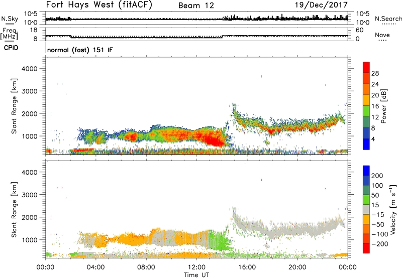Select the "Freq. [MHz]" axis label
The width and height of the screenshot is (402, 278).
[x=10, y=34]
